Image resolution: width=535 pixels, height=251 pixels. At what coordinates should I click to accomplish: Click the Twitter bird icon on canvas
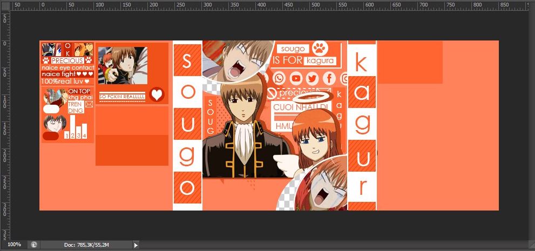point(312,78)
